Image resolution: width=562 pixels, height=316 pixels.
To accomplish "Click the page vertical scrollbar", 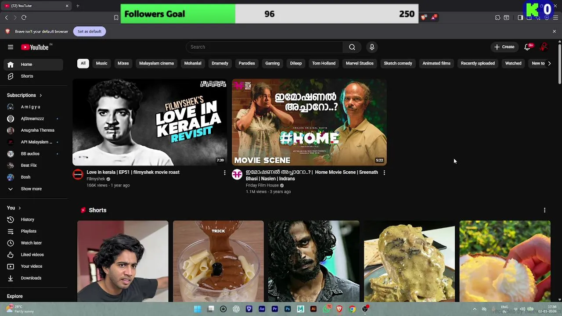I will point(559,64).
